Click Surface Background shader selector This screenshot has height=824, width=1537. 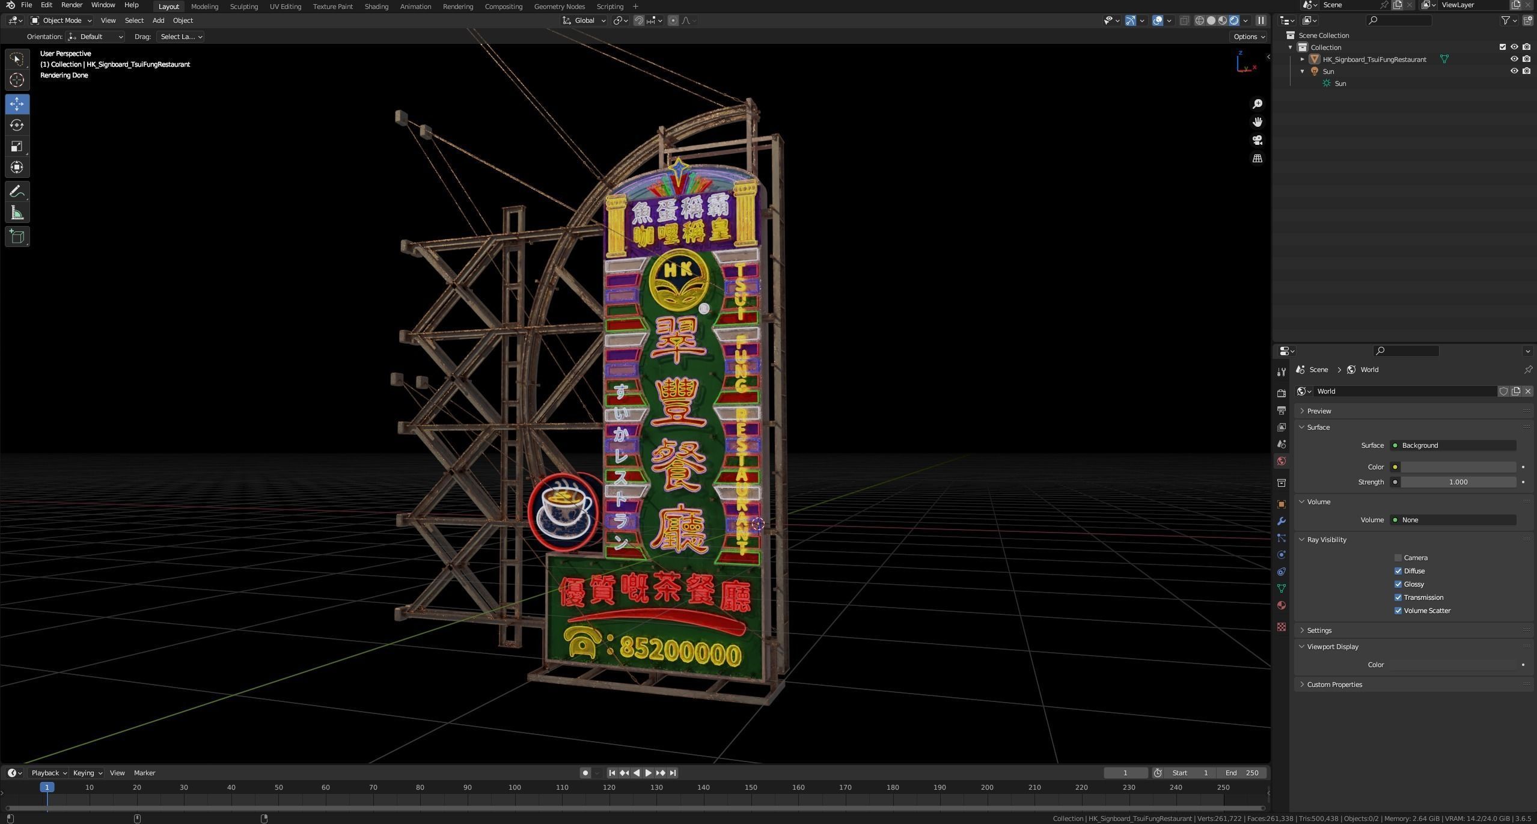[1452, 445]
